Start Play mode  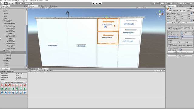click(x=93, y=3)
